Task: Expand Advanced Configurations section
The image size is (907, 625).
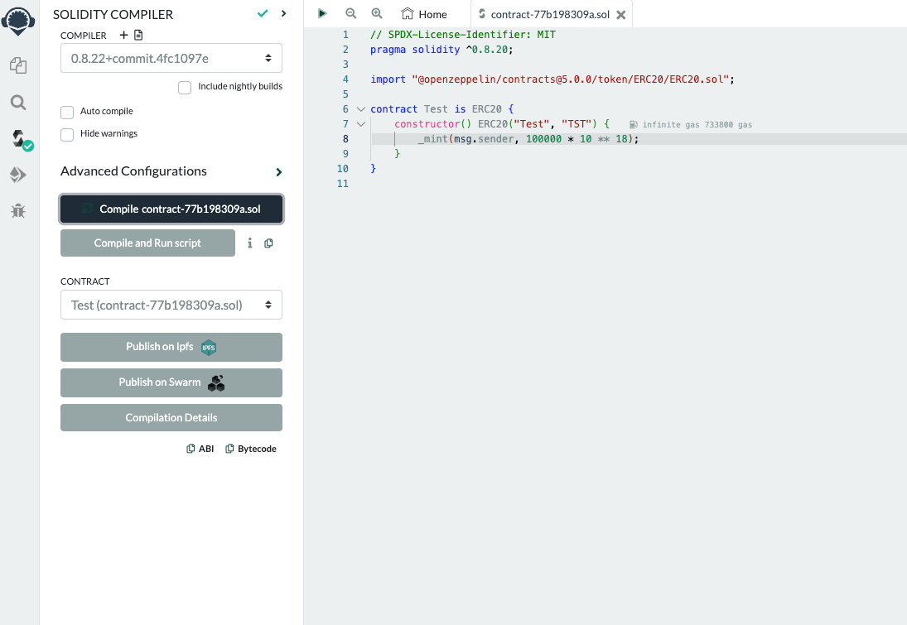Action: [278, 172]
